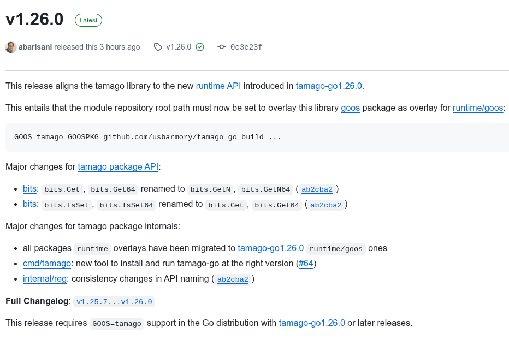Click the green Latest badge
509x339 pixels.
pyautogui.click(x=88, y=20)
